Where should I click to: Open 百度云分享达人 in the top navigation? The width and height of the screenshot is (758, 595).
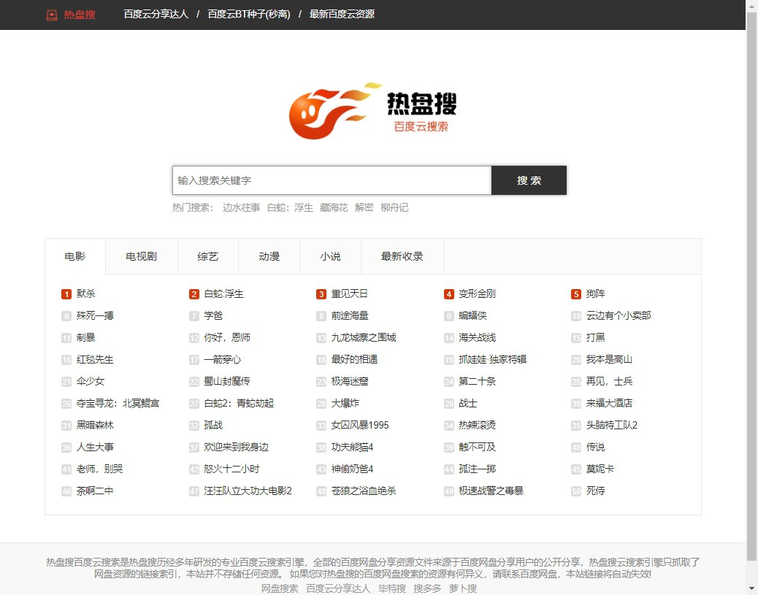pyautogui.click(x=156, y=14)
